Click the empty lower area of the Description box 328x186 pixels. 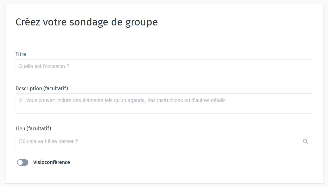[x=164, y=109]
